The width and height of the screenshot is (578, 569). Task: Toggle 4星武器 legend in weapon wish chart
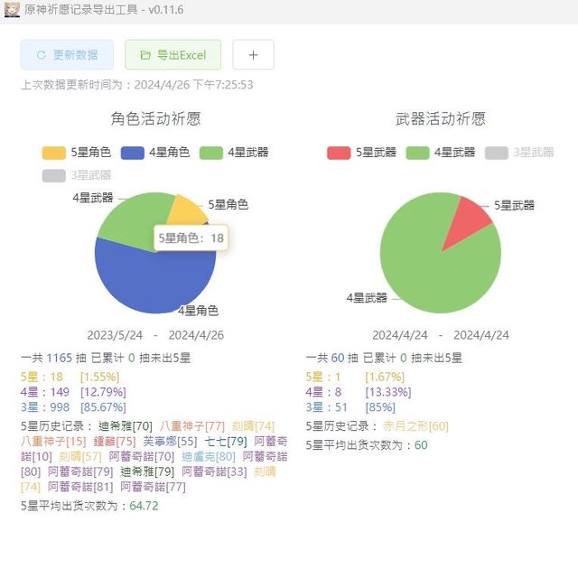tap(440, 153)
